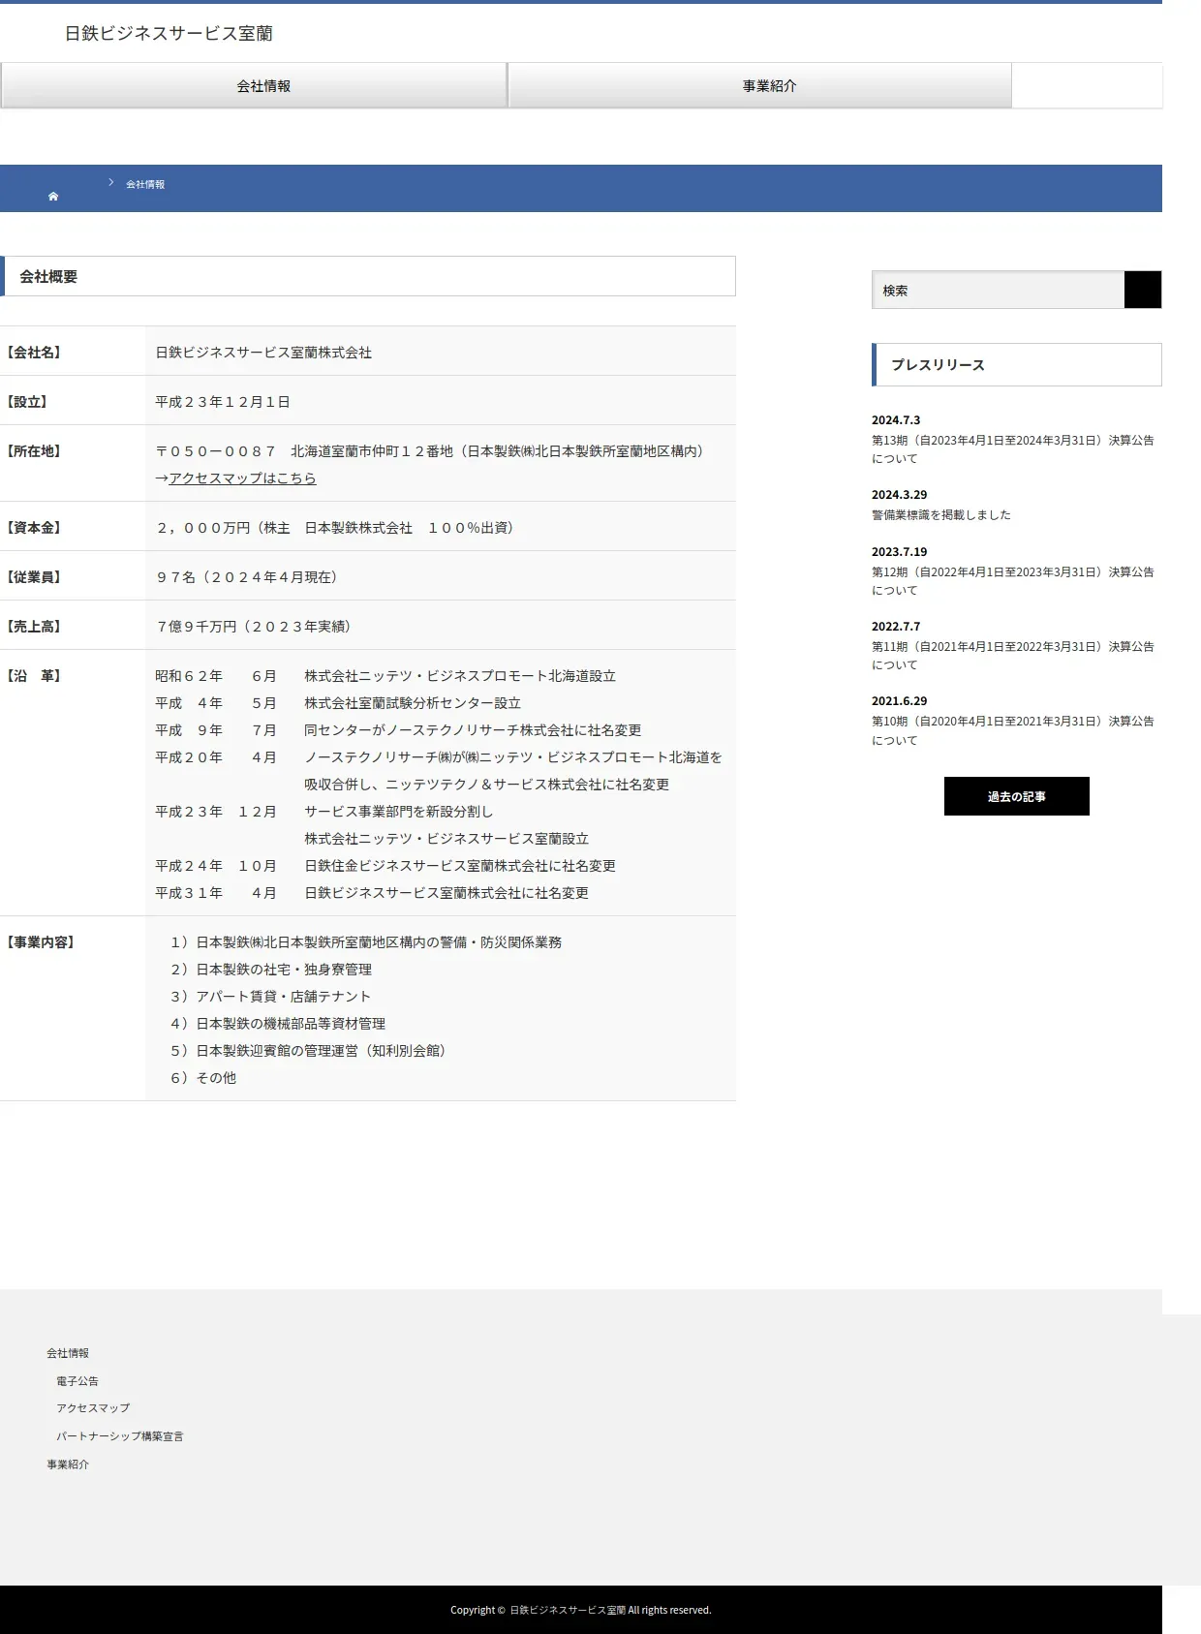Viewport: 1201px width, 1634px height.
Task: Select 会社情報 in the breadcrumb
Action: [145, 184]
